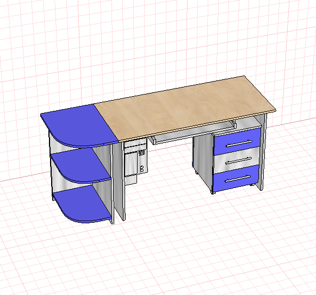The height and width of the screenshot is (295, 316).
Task: Click the middle drawer's metal handle
Action: tap(238, 160)
